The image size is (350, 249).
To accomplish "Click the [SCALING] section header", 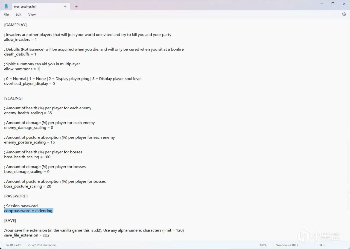I will pos(13,98).
